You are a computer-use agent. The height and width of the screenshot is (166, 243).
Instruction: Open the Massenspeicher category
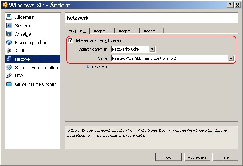click(31, 43)
